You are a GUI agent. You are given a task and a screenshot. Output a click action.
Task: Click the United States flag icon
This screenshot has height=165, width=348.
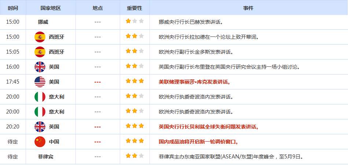point(40,82)
